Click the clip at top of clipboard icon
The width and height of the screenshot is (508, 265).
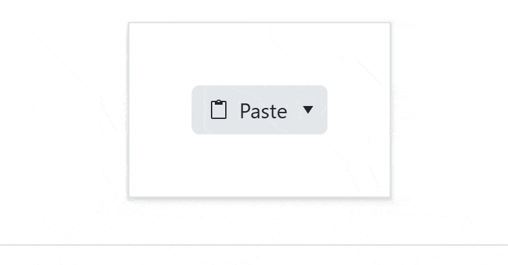click(x=219, y=102)
